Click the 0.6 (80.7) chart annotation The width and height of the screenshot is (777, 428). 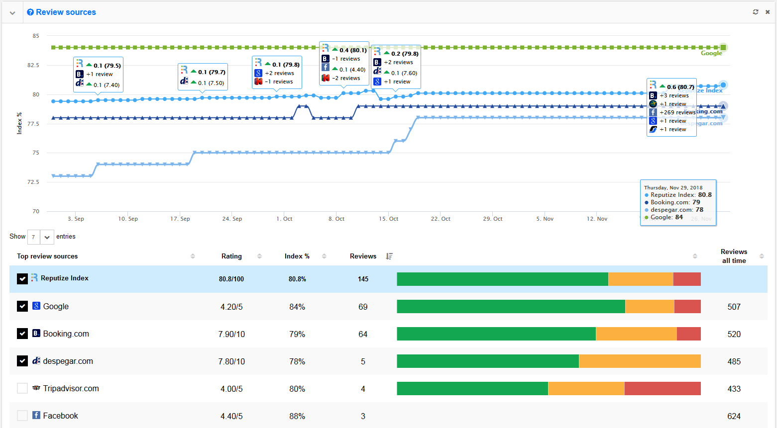tap(671, 107)
